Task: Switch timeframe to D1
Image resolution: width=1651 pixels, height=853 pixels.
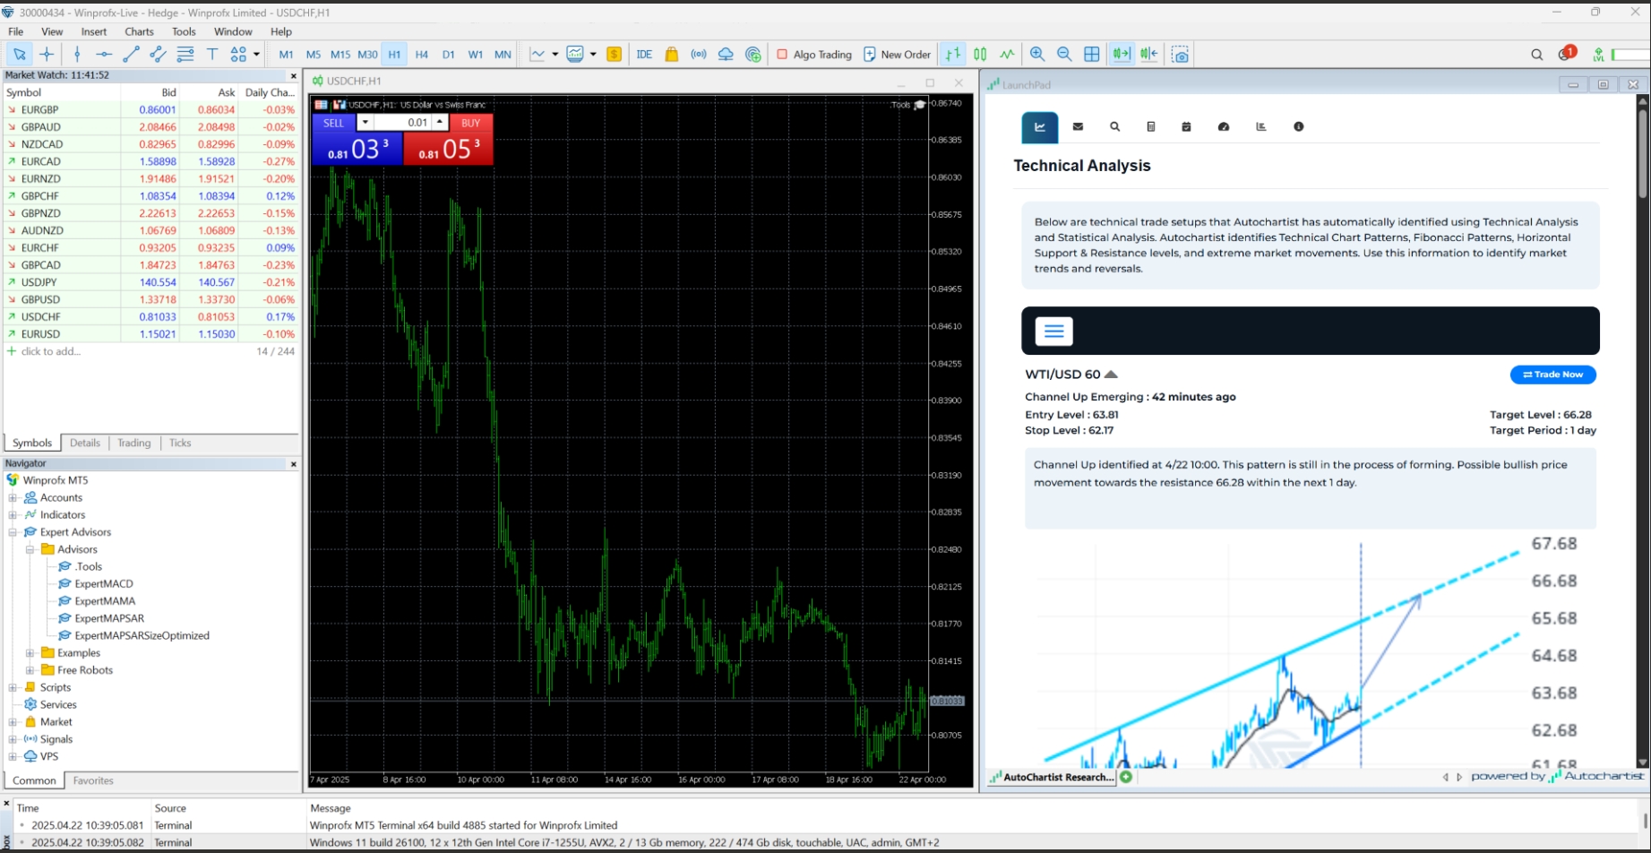Action: pos(449,55)
